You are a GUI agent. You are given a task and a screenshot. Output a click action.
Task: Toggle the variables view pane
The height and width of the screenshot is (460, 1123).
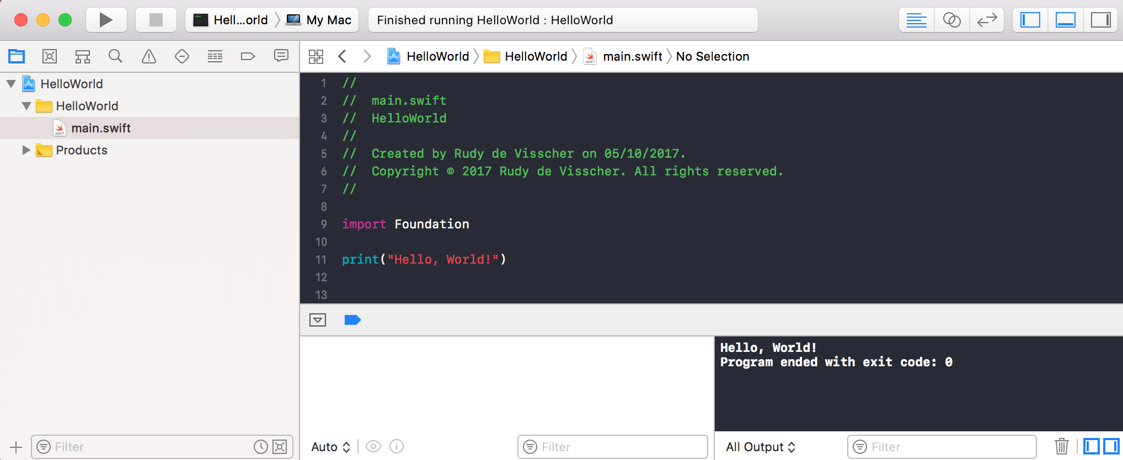pos(1092,446)
